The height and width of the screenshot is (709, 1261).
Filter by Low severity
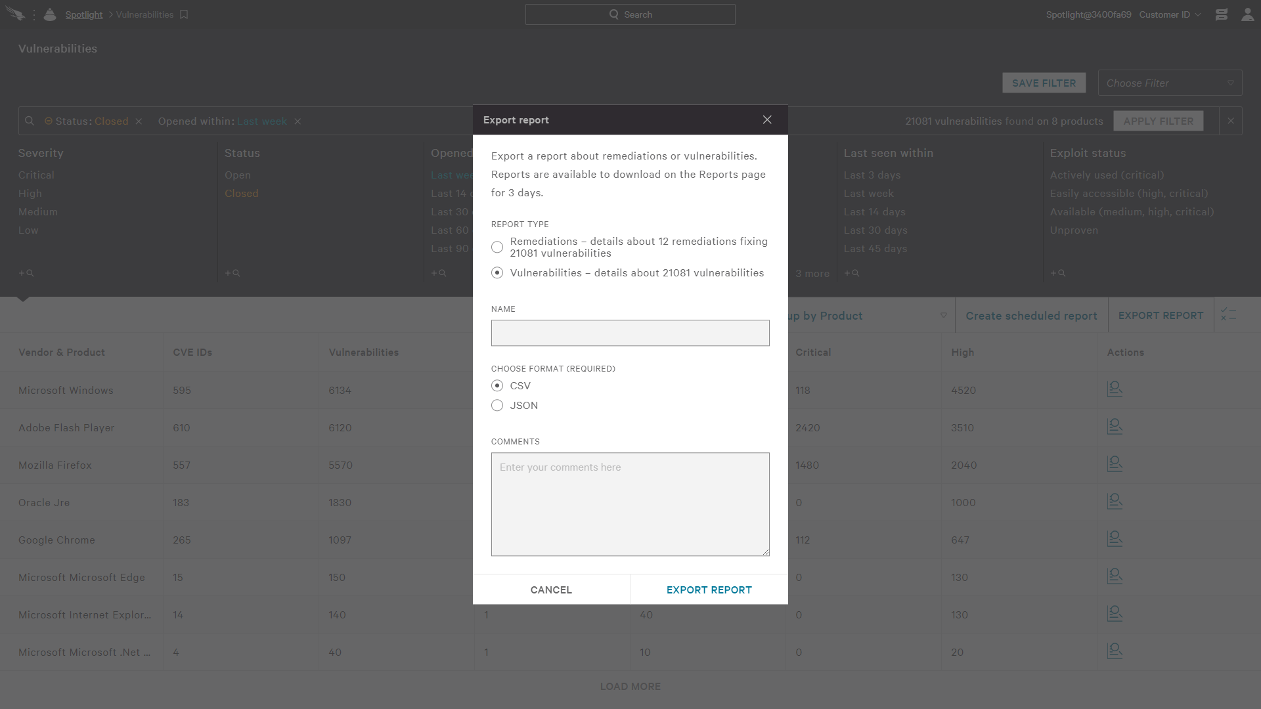tap(28, 230)
